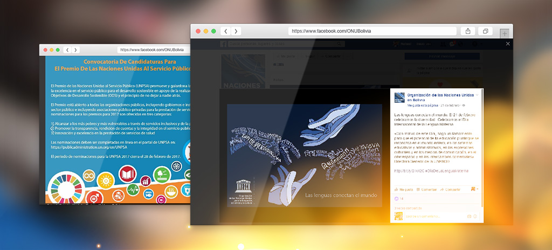Go back in the rear browser window
This screenshot has width=552, height=250.
(68, 50)
